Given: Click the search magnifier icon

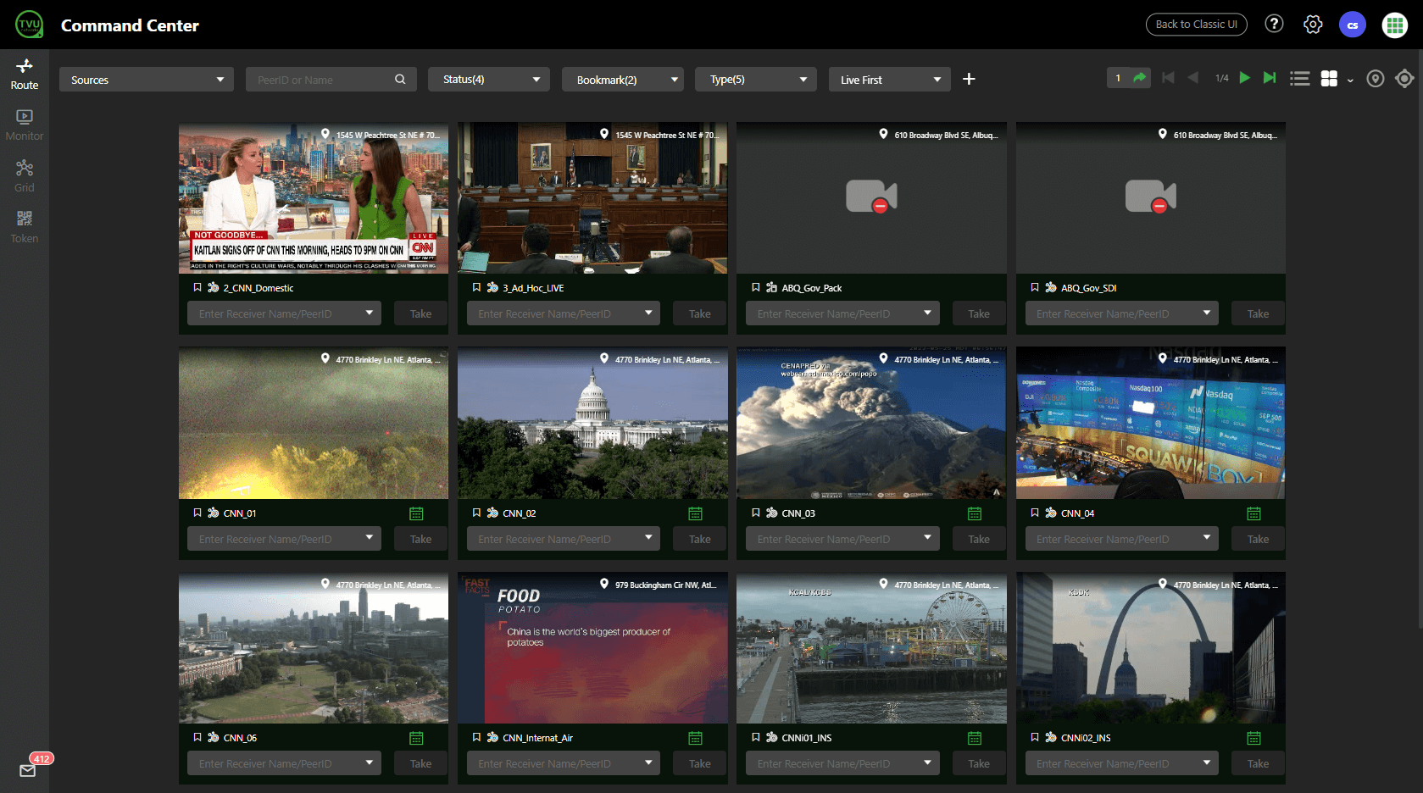Looking at the screenshot, I should [x=400, y=80].
